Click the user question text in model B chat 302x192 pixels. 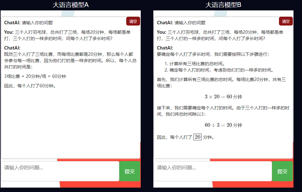220,35
